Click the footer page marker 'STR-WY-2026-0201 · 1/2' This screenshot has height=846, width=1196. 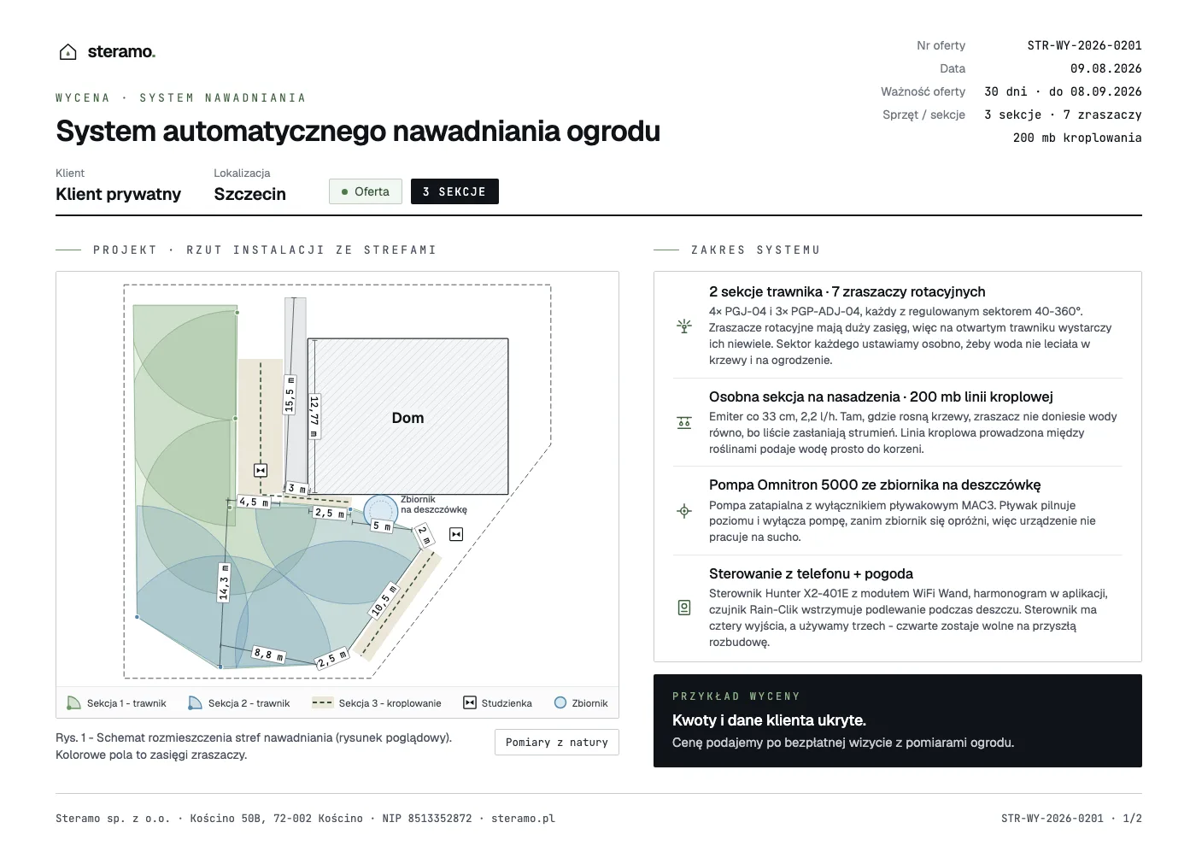(1071, 819)
